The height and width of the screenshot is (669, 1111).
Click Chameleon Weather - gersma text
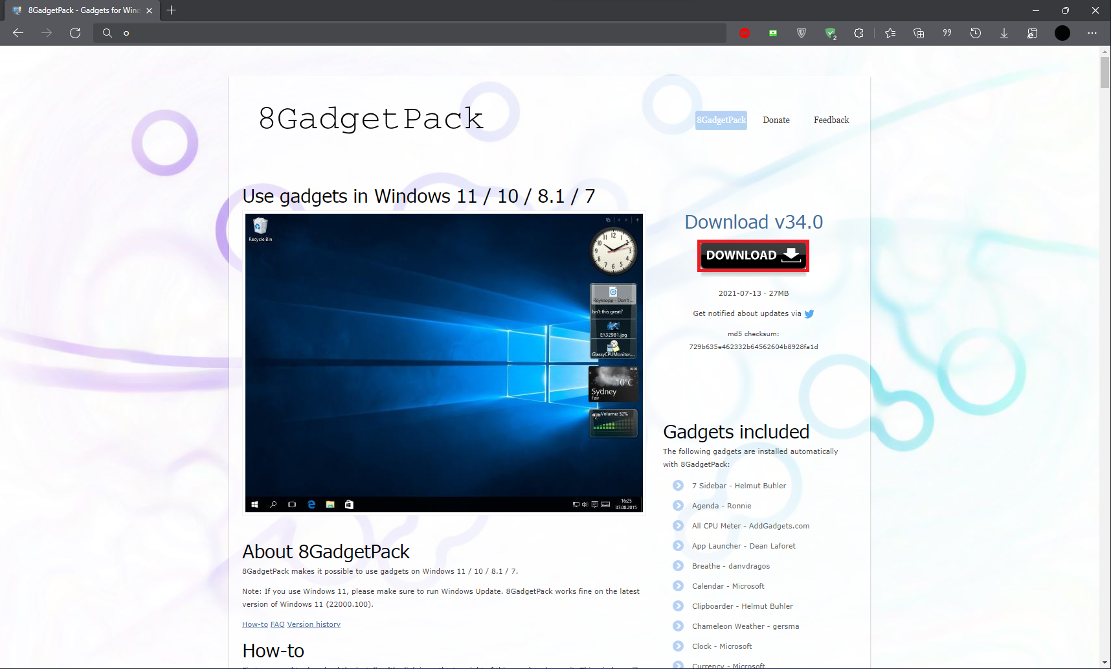(x=745, y=626)
